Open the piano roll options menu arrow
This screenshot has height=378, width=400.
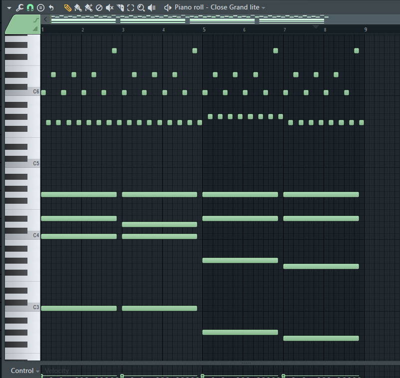[9, 8]
